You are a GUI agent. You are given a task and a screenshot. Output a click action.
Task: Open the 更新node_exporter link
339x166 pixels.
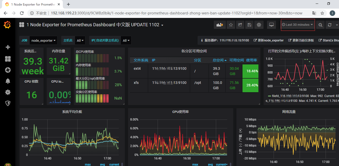269,40
